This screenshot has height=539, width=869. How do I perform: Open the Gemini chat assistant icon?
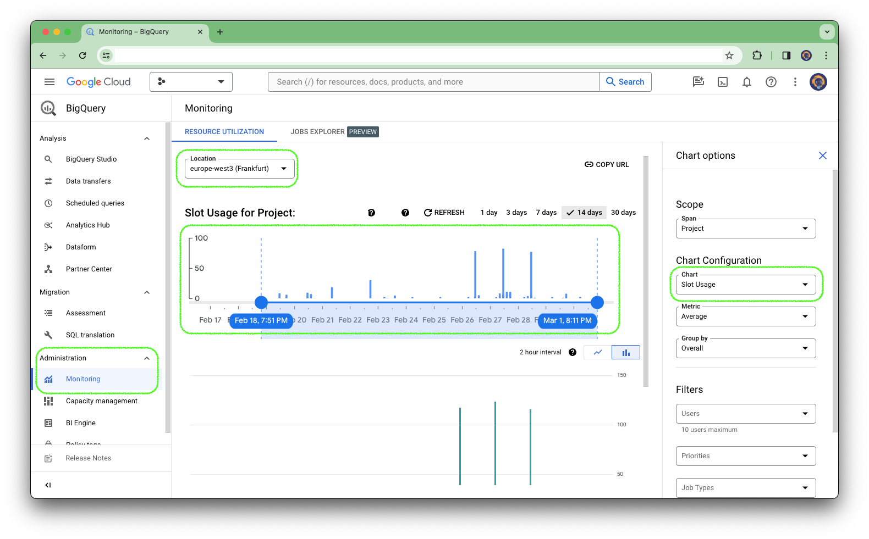pos(698,82)
